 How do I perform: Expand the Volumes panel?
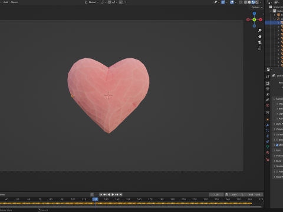pos(278,129)
